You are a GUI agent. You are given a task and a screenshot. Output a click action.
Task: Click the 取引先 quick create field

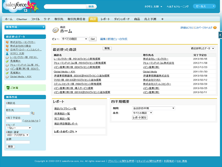click(18, 113)
